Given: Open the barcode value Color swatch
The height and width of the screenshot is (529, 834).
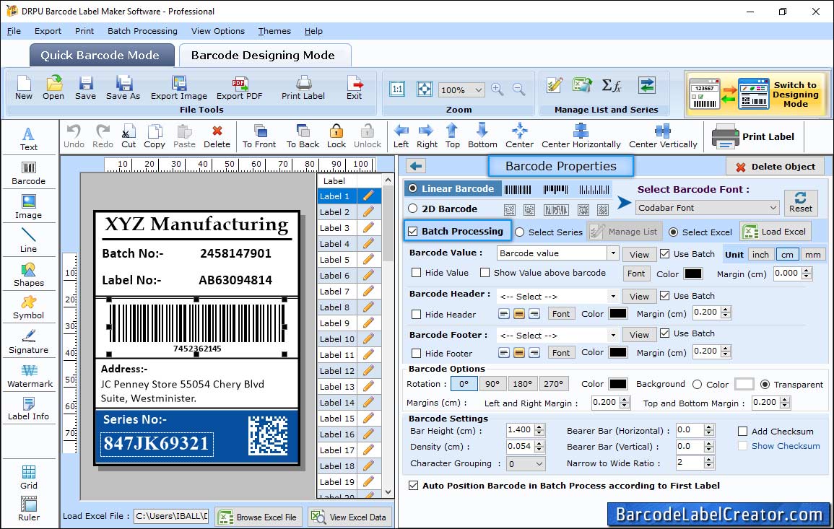Looking at the screenshot, I should click(693, 274).
